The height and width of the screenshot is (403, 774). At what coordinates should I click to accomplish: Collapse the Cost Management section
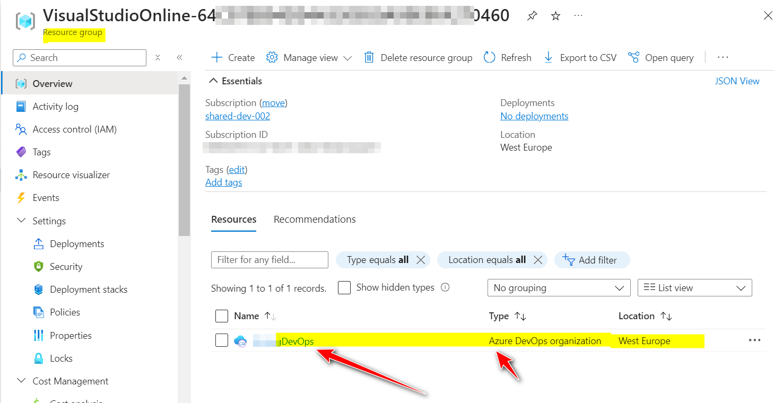tap(21, 381)
